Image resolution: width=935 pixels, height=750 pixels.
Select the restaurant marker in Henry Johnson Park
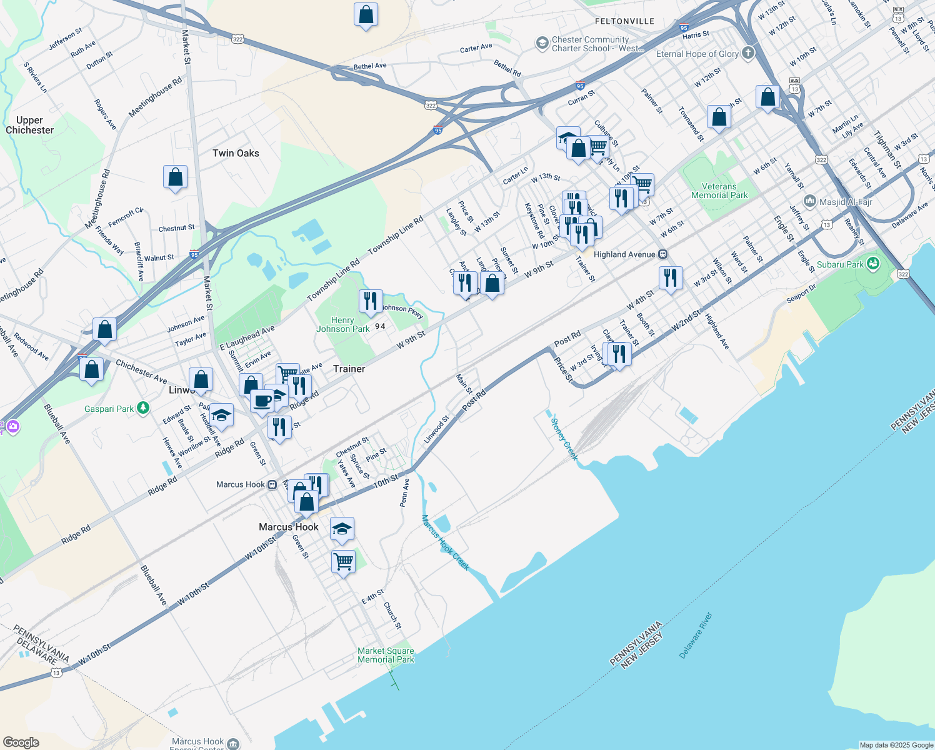coord(371,301)
